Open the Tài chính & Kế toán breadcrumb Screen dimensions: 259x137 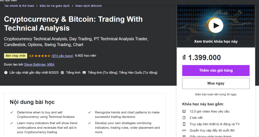pyautogui.click(x=19, y=6)
